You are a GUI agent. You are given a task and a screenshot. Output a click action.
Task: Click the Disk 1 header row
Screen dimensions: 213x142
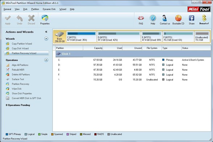tap(133, 54)
